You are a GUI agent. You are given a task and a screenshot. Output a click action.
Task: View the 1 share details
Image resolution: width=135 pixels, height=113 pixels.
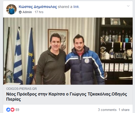tap(124, 110)
